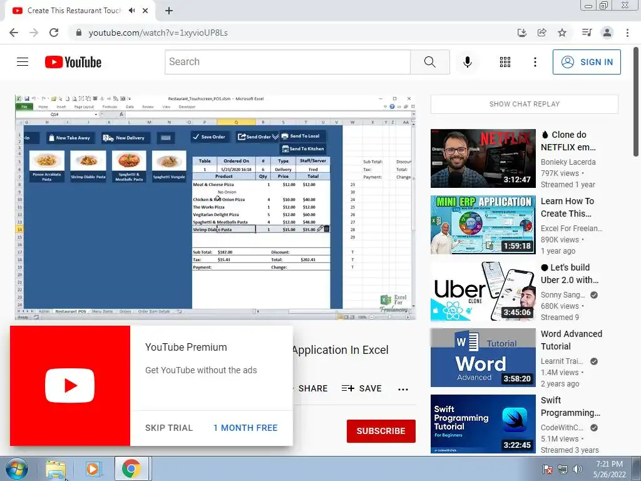Select the Create This Restaurant Touch browser tab

pos(74,11)
